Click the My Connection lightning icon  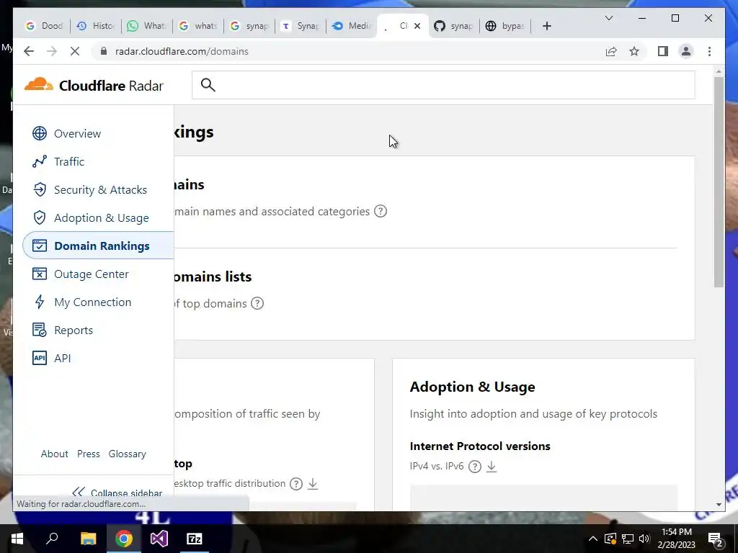tap(40, 302)
